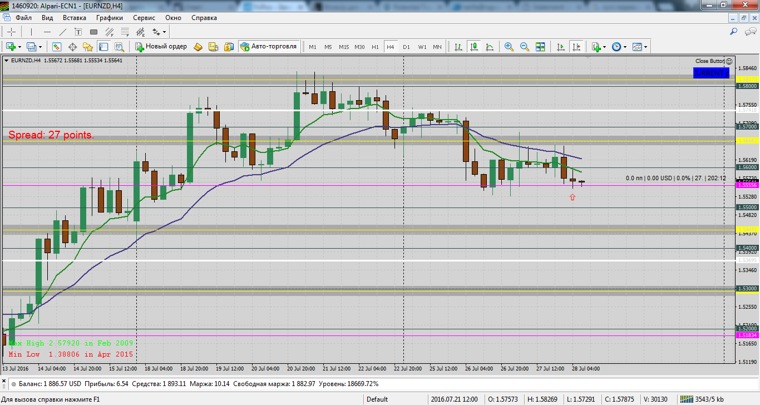760x405 pixels.
Task: Expand the profiles dropdown arrow
Action: pyautogui.click(x=40, y=47)
